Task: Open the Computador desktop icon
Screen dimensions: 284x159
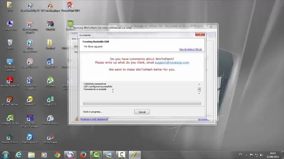Action: 10,26
